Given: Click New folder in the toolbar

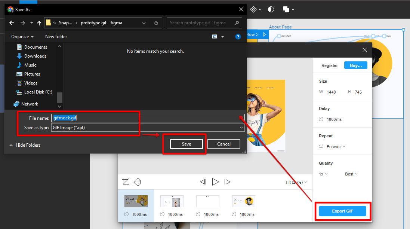Looking at the screenshot, I should pyautogui.click(x=56, y=37).
